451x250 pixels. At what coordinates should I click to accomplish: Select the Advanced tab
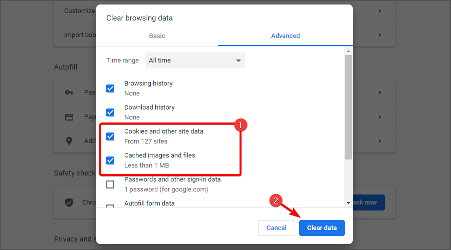tap(285, 36)
